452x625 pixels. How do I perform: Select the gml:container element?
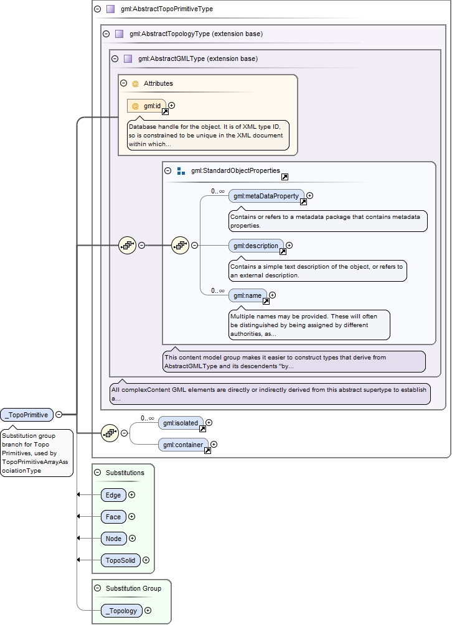click(183, 445)
